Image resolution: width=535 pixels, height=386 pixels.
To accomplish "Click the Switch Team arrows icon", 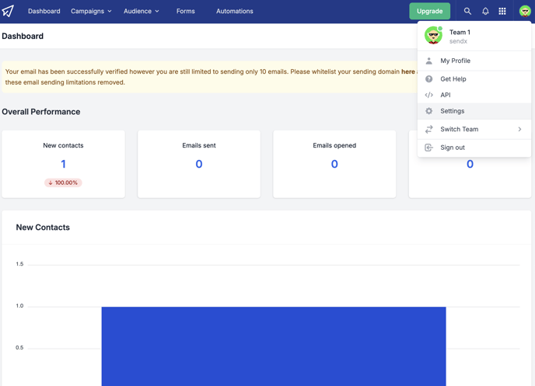I will (x=429, y=129).
